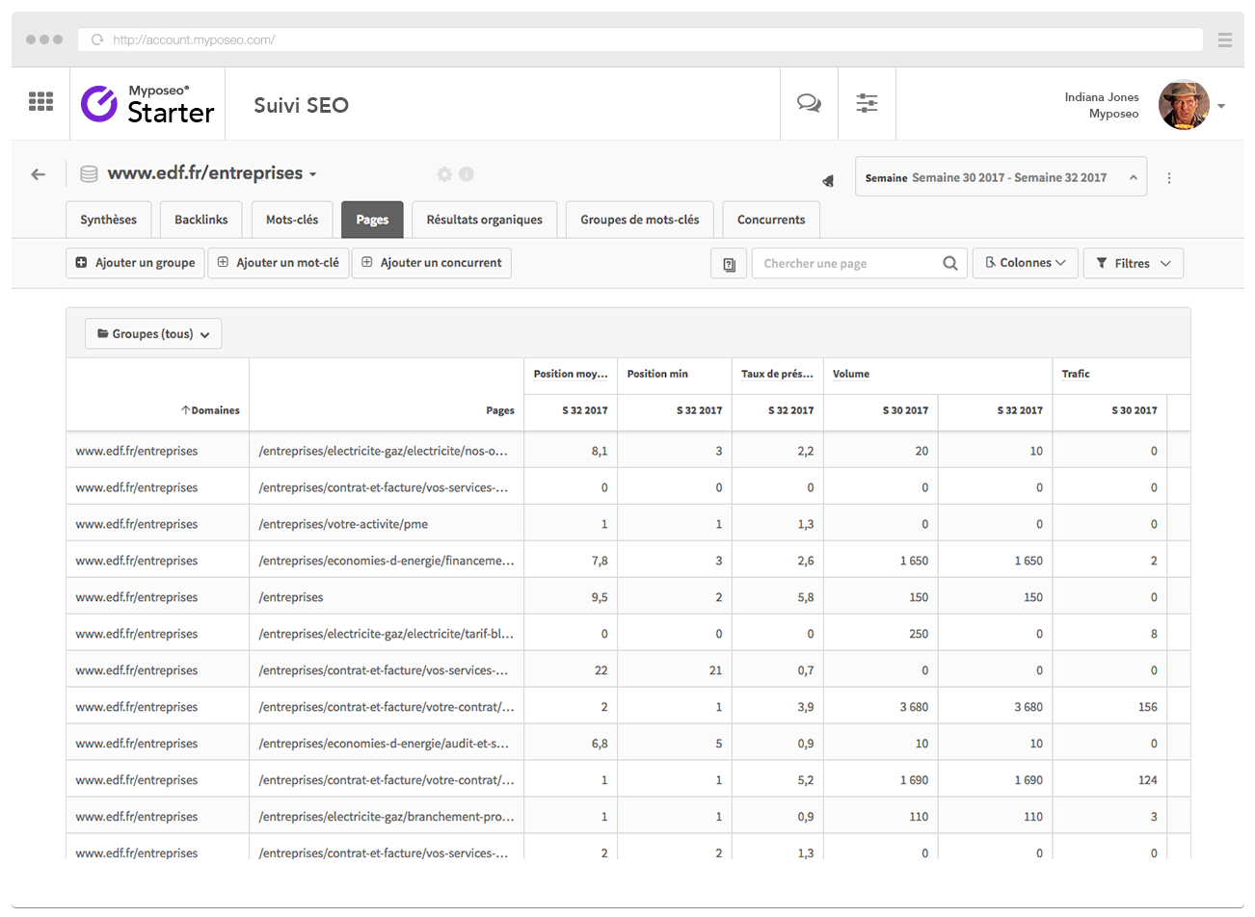Click position moy value 8,1
Image resolution: width=1255 pixels, height=917 pixels.
click(600, 451)
